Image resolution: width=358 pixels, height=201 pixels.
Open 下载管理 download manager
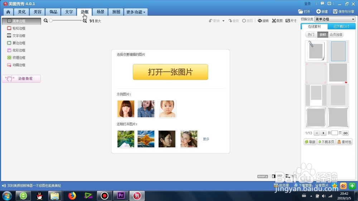(x=303, y=186)
